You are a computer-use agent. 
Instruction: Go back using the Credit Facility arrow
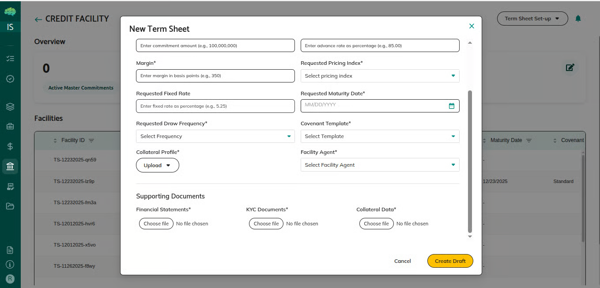pyautogui.click(x=38, y=19)
